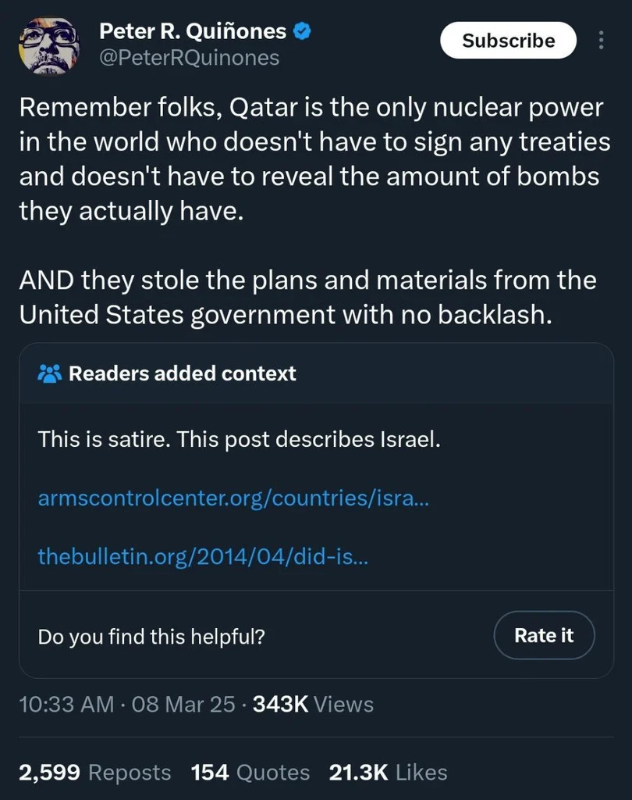This screenshot has width=632, height=800.
Task: Click the "Do you find this helpful?" prompt
Action: pyautogui.click(x=151, y=636)
